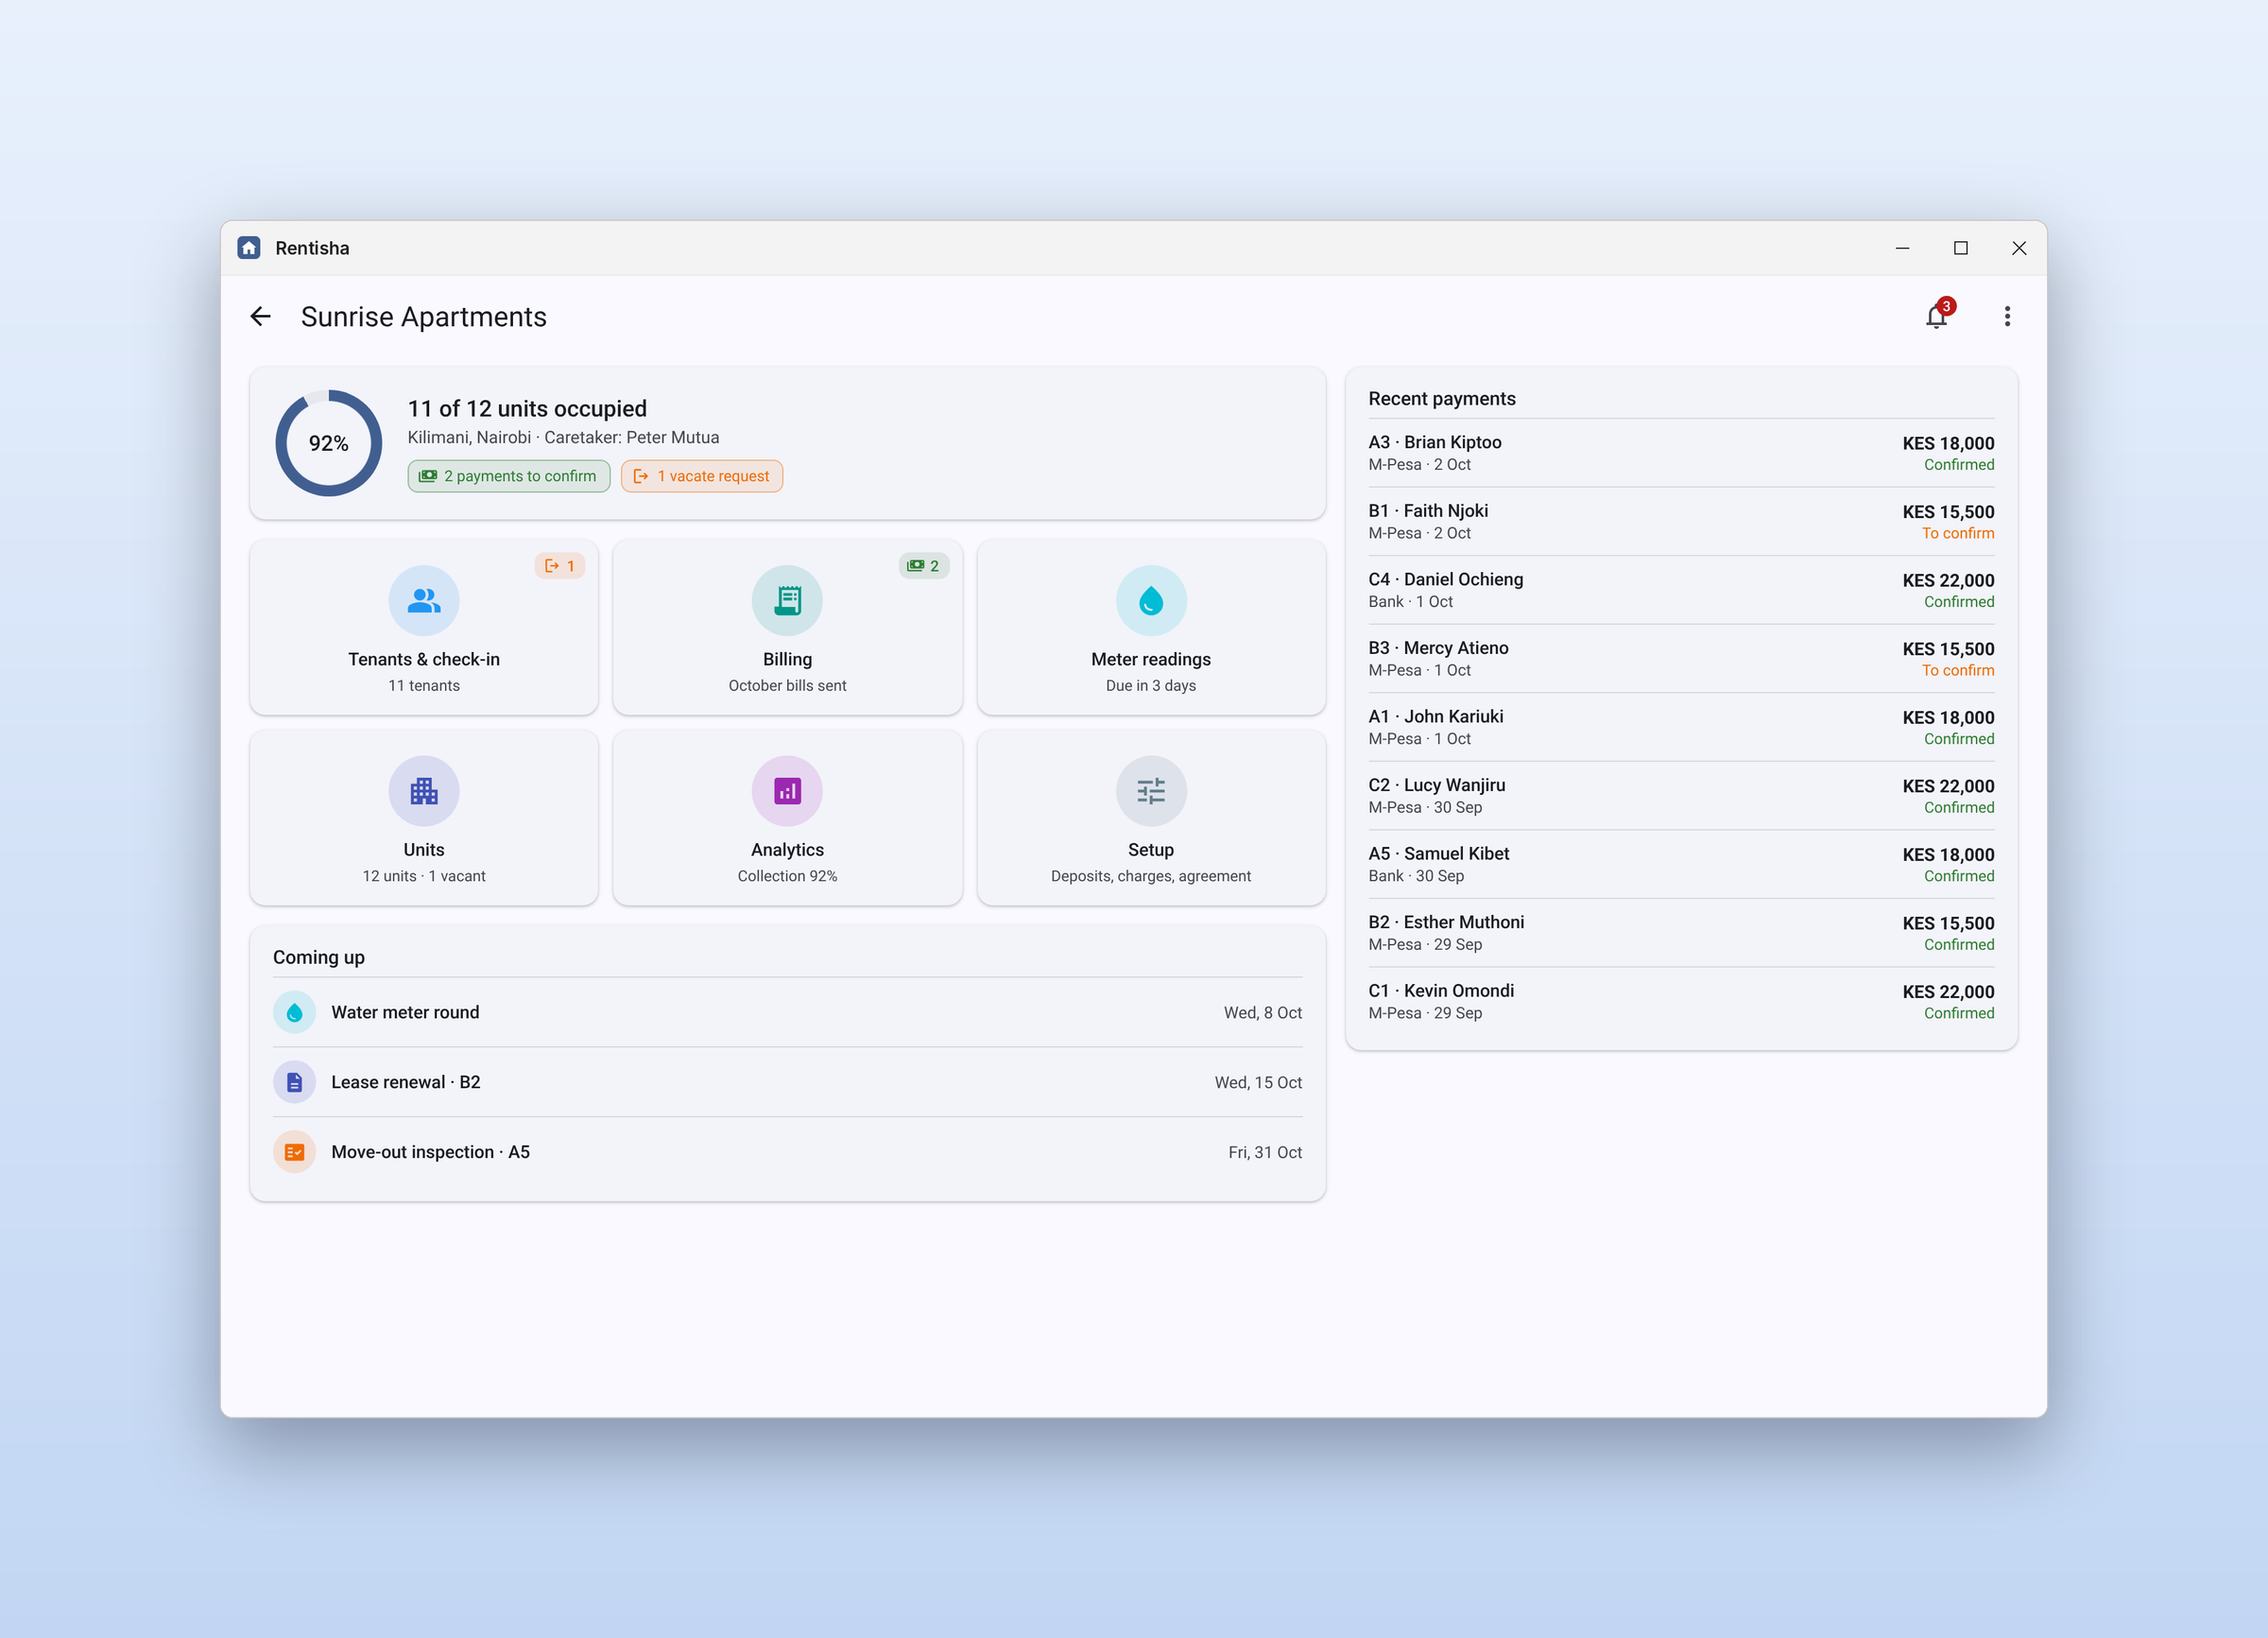This screenshot has width=2268, height=1638.
Task: Open the Setup sliders icon
Action: pyautogui.click(x=1151, y=791)
